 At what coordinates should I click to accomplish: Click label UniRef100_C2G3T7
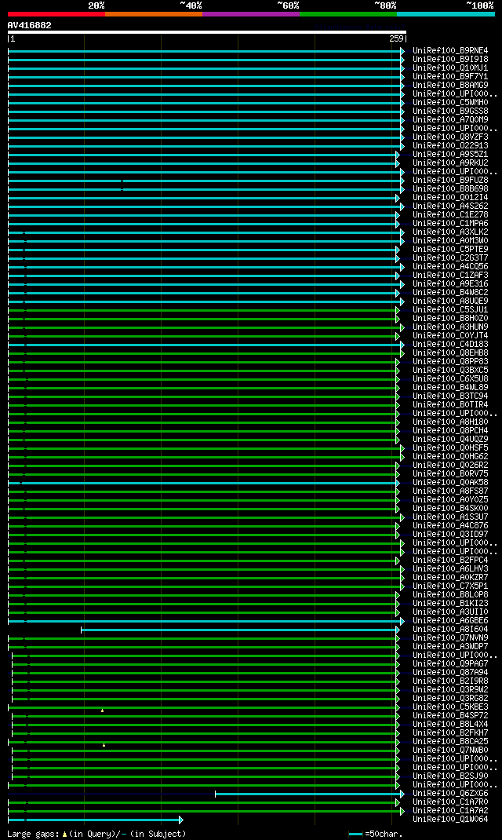pyautogui.click(x=450, y=257)
